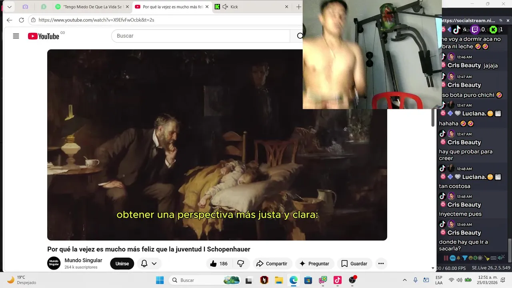Select the 'inyecteme pues' chat message
Screen dimensions: 512x288
[460, 214]
